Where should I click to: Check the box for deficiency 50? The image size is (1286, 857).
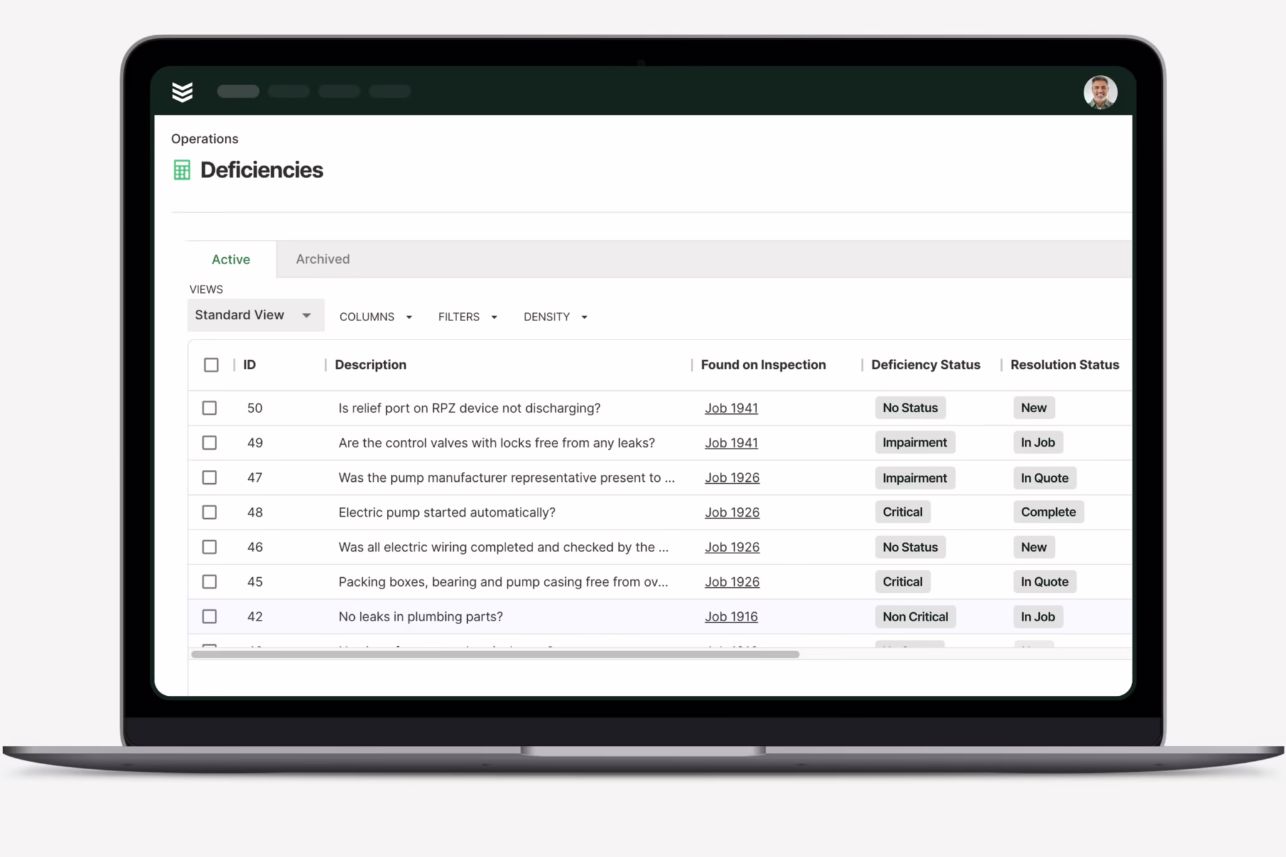coord(210,408)
